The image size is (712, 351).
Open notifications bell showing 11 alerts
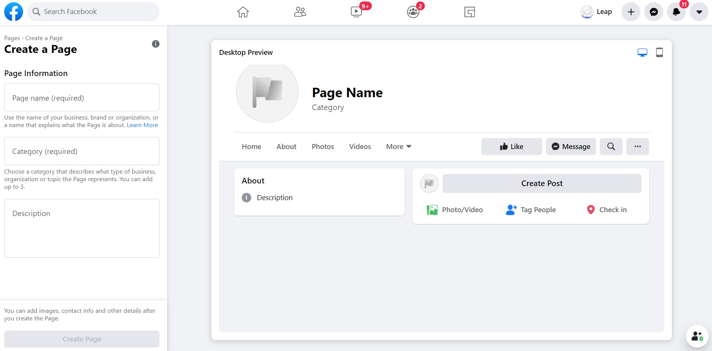click(x=676, y=12)
